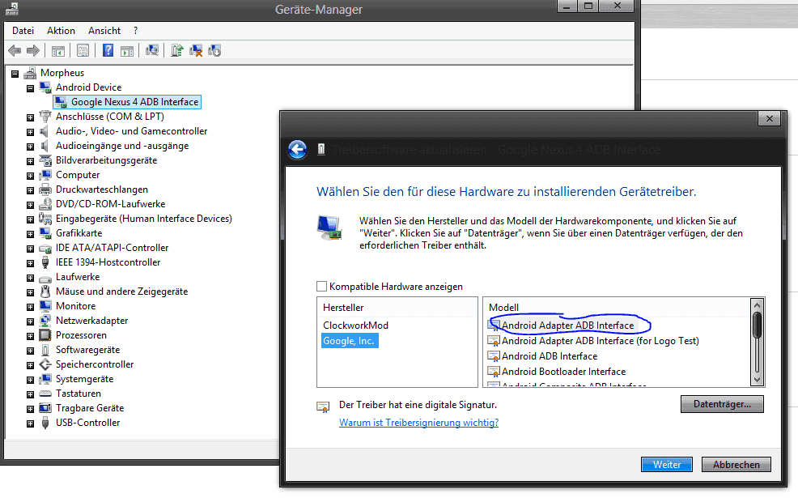Click the disable device toolbar icon
The height and width of the screenshot is (498, 798).
tap(214, 50)
